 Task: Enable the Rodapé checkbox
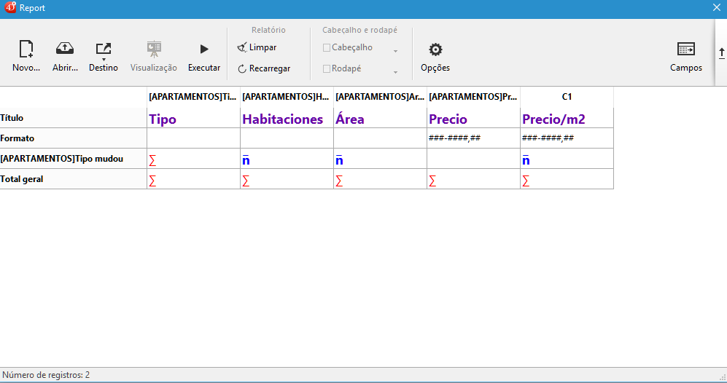coord(327,68)
